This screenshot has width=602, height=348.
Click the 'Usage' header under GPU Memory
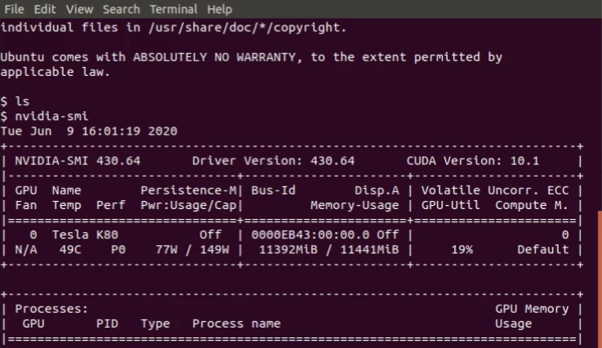(x=513, y=323)
